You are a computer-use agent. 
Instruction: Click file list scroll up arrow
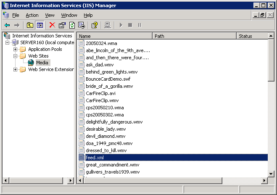(x=271, y=36)
